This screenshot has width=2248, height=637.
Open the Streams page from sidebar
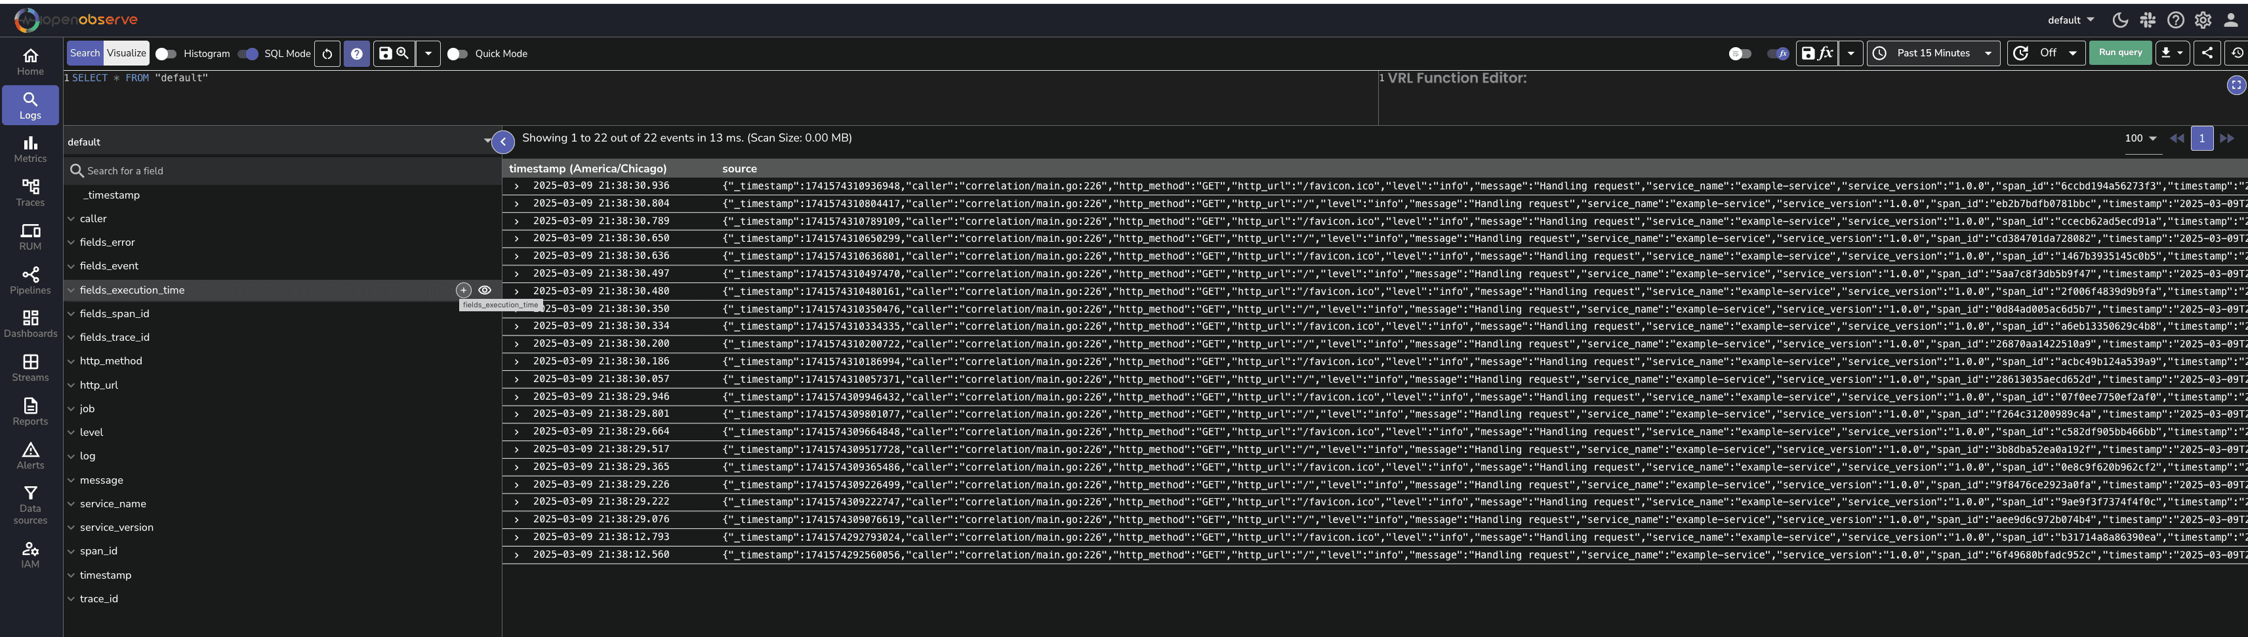point(31,368)
